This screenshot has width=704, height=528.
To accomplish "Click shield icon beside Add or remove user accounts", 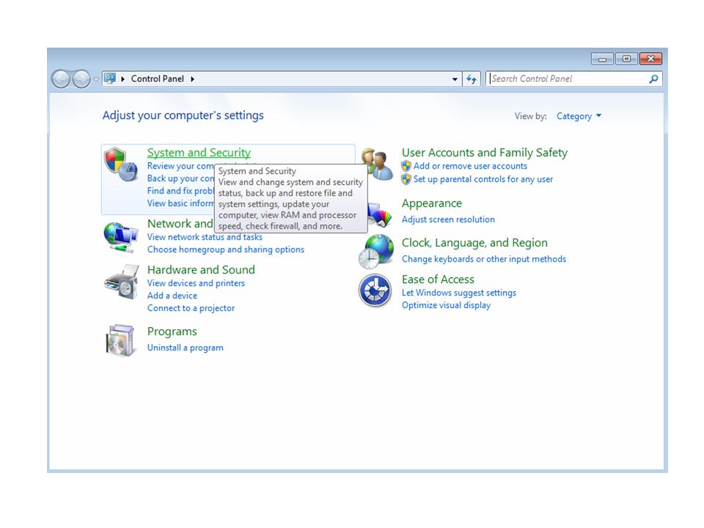I will [x=406, y=166].
